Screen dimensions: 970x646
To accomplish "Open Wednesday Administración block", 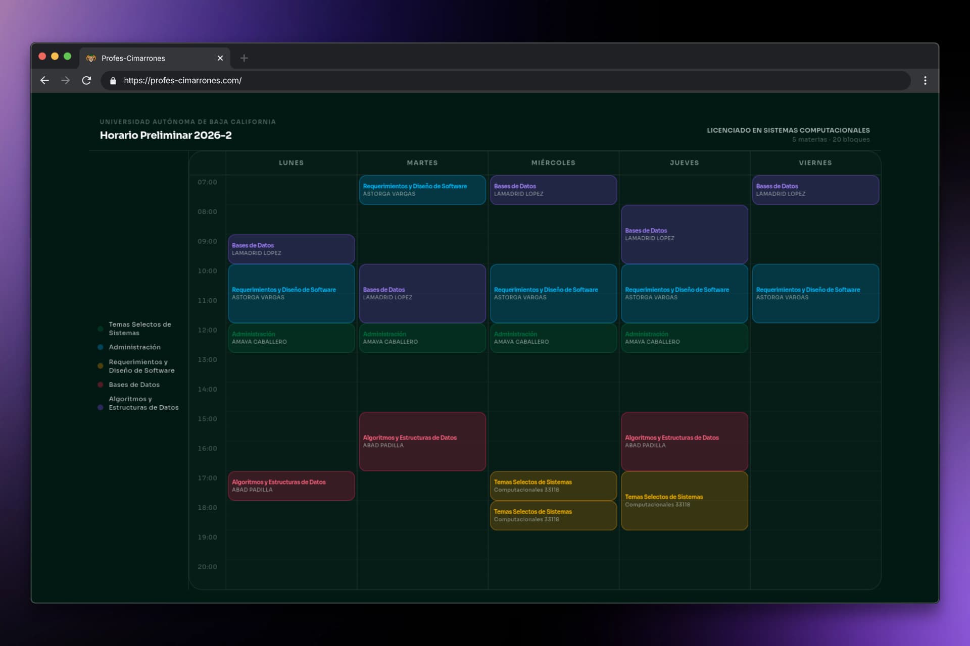I will click(x=553, y=338).
